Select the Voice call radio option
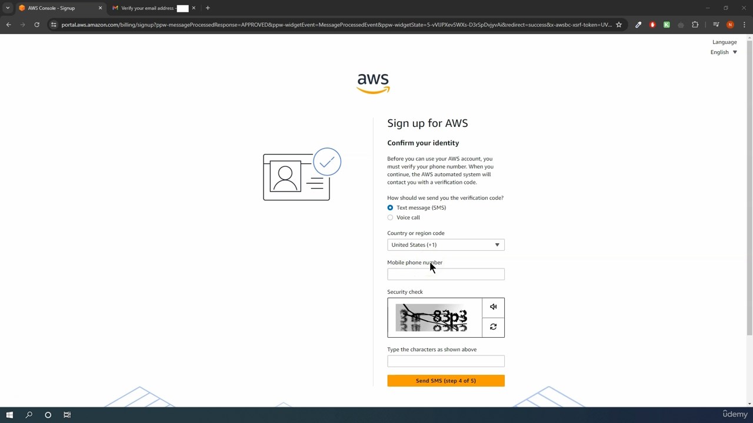Screen dimensions: 753x423 click(390, 218)
